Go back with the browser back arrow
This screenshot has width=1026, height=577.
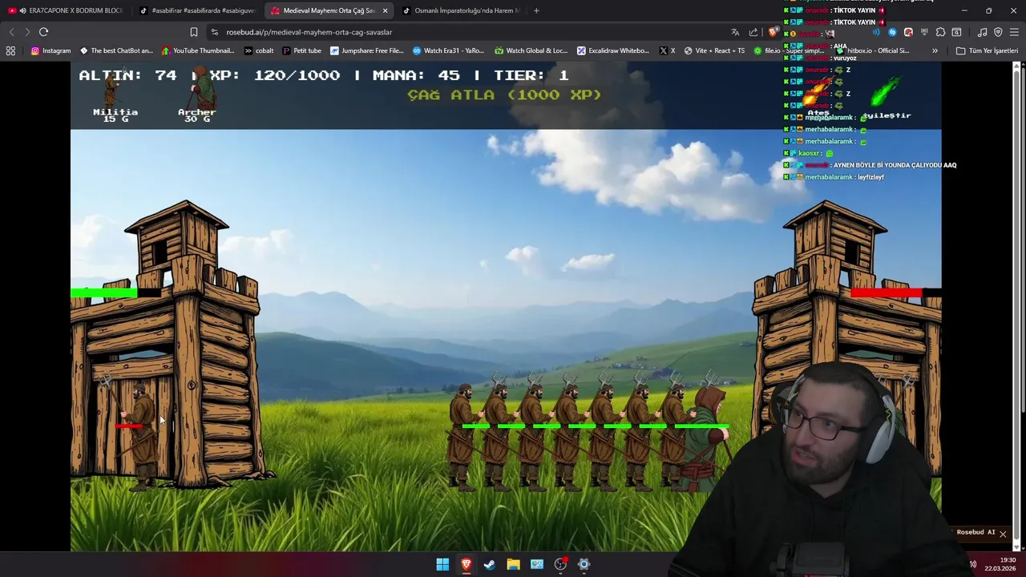pyautogui.click(x=11, y=32)
